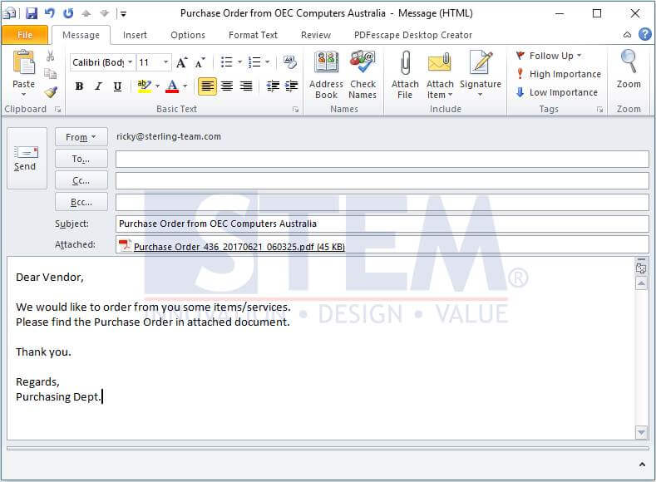Toggle underline formatting
The image size is (656, 482).
pos(117,86)
